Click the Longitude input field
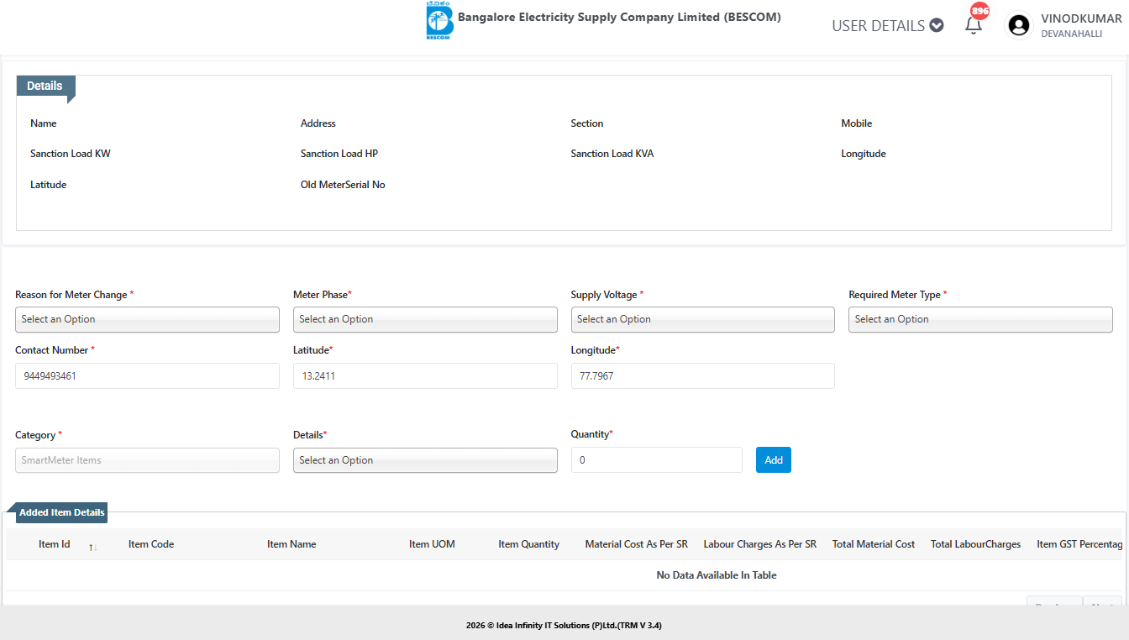Screen dimensions: 1129x640 click(702, 376)
